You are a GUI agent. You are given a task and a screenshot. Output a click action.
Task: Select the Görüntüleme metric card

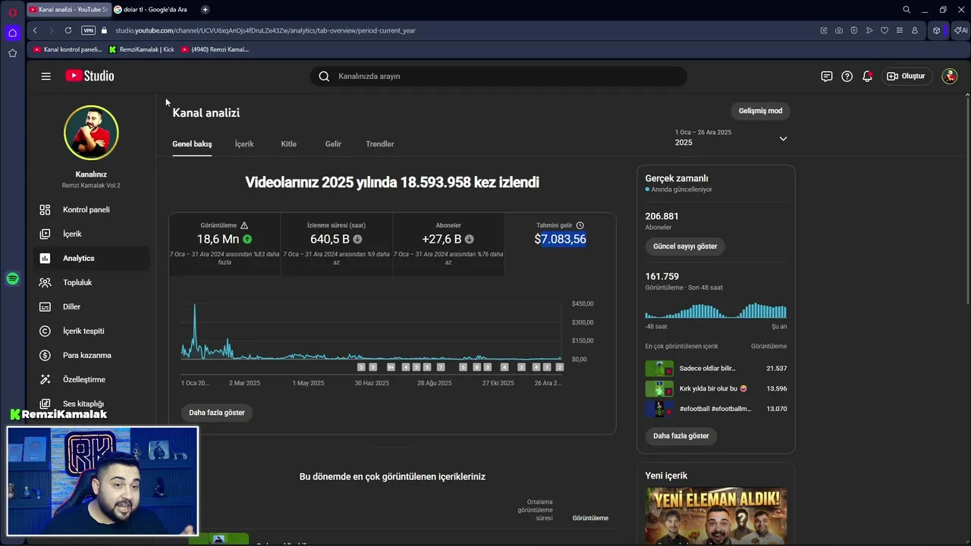pyautogui.click(x=225, y=243)
